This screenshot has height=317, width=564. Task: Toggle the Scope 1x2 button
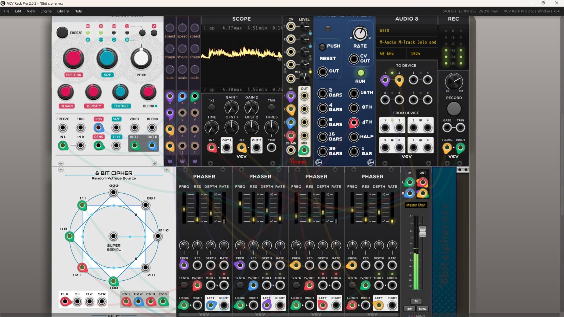click(x=211, y=108)
